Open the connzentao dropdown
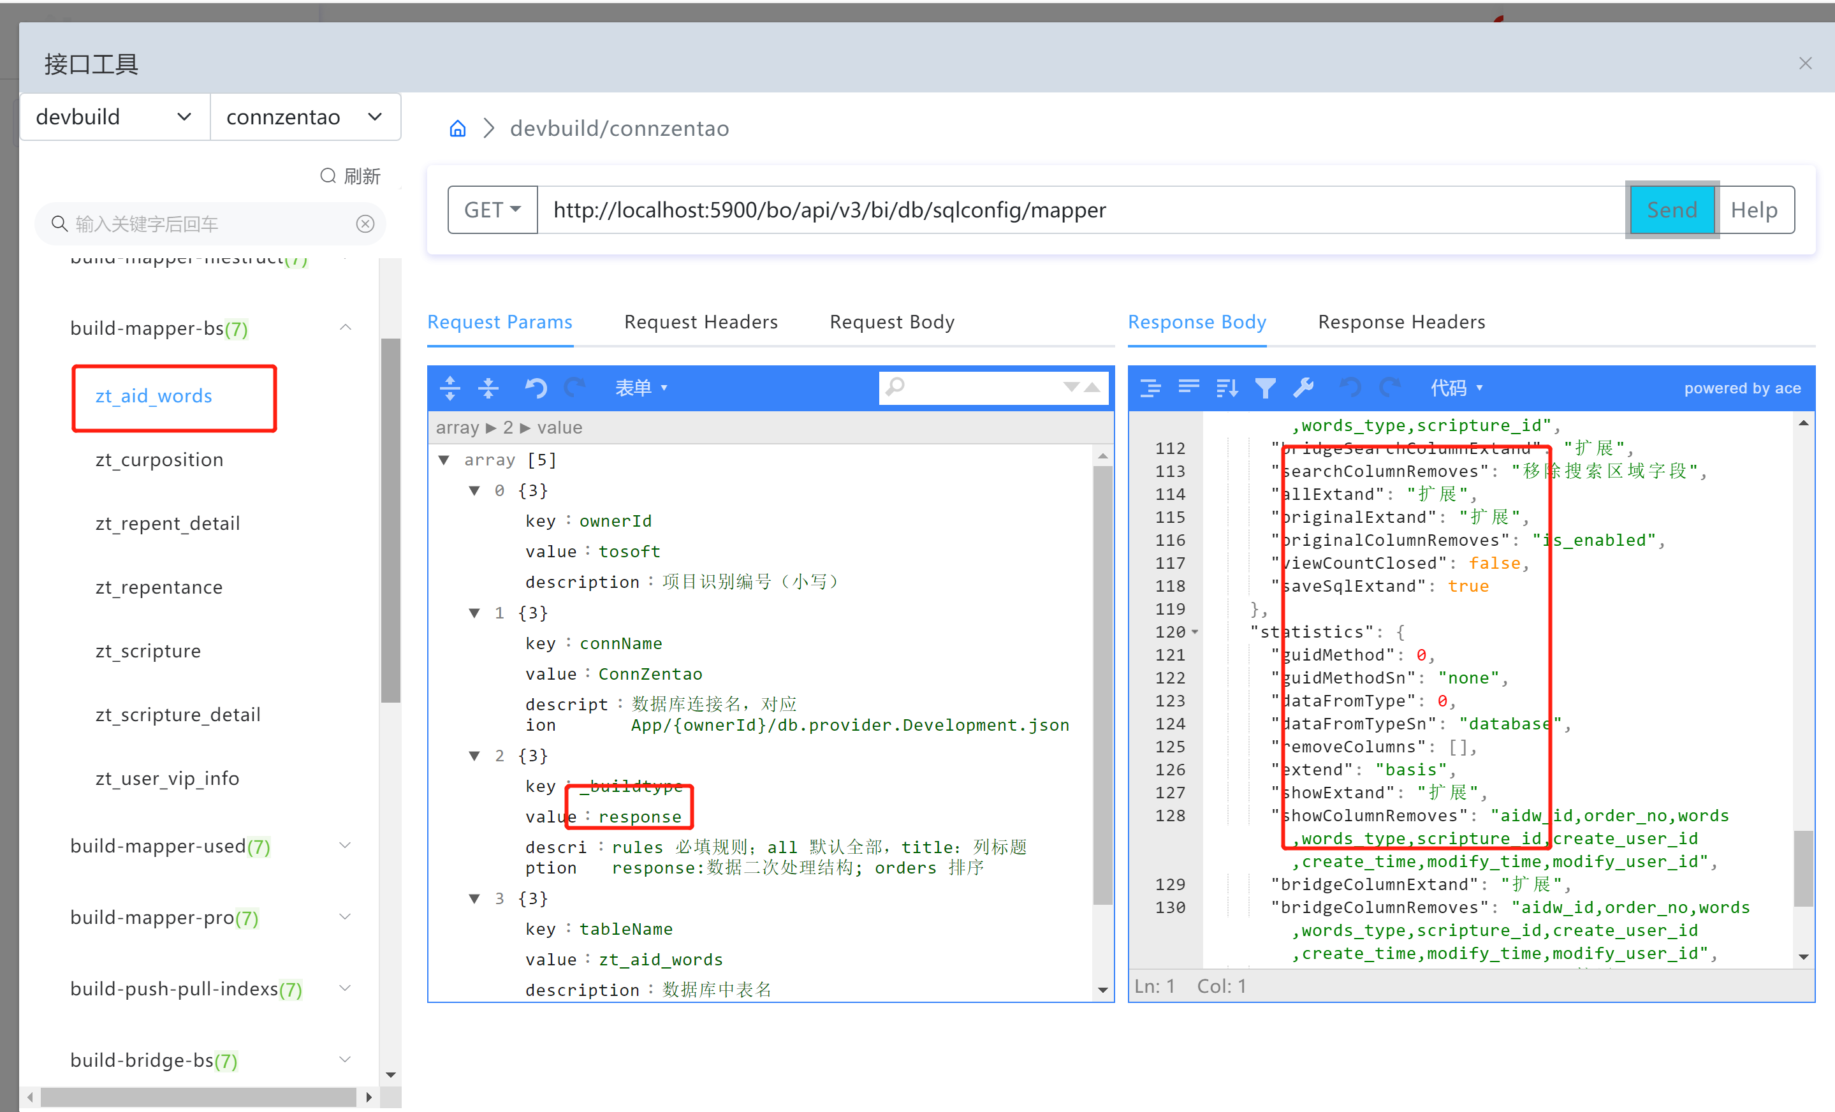Screen dimensions: 1835x1112 click(x=305, y=117)
